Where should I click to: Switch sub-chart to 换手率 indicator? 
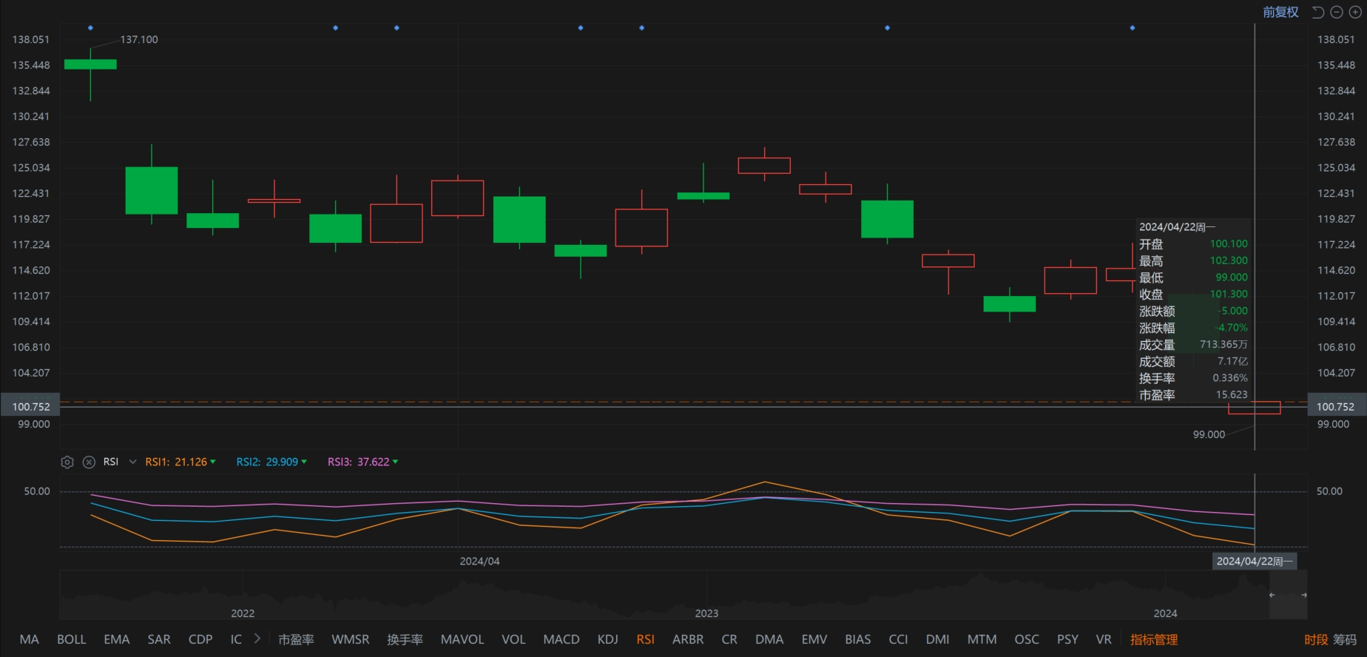405,639
